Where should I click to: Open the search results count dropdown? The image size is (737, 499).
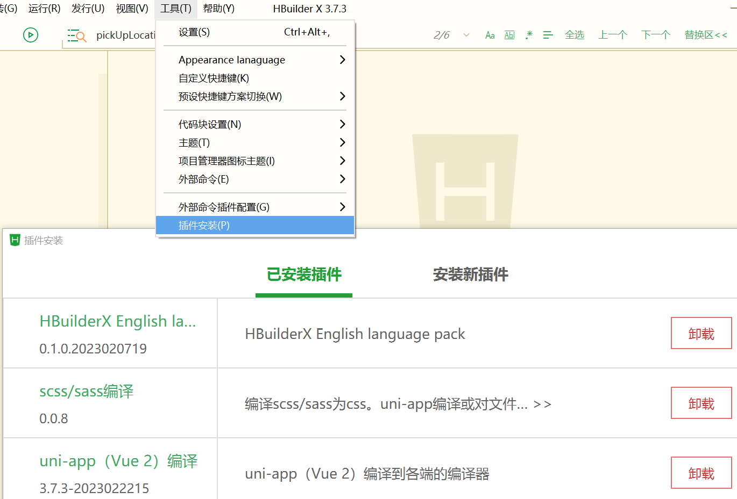(x=466, y=35)
